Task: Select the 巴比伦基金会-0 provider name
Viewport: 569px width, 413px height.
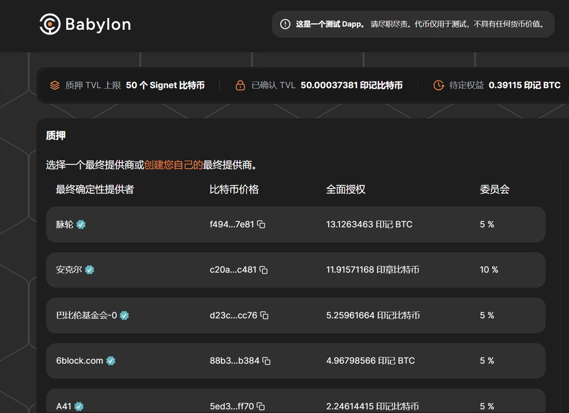Action: click(86, 315)
